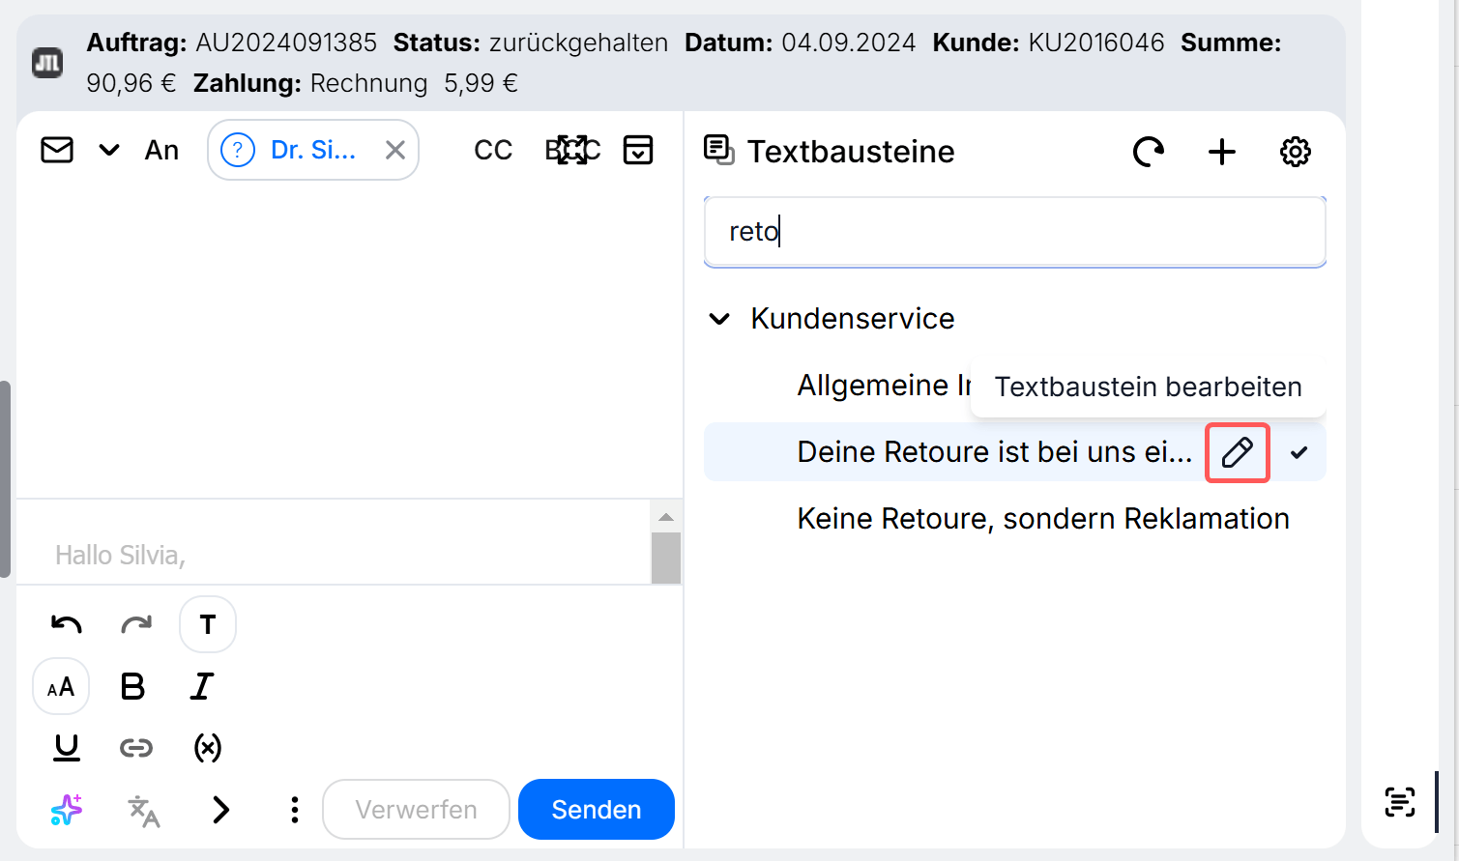Click the text lines icon on the right edge
Viewport: 1459px width, 861px height.
1400,802
